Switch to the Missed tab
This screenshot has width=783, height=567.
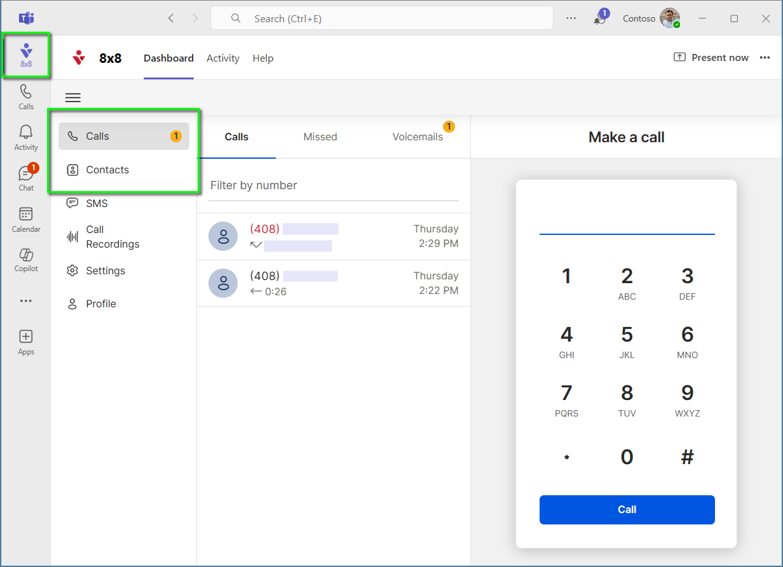[x=320, y=137]
